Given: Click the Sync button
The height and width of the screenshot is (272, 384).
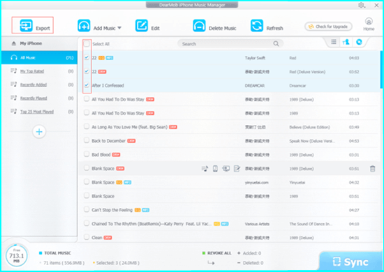Looking at the screenshot, I should (350, 262).
